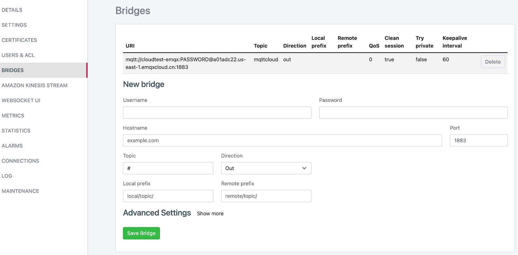Open Certificates sidebar page
This screenshot has height=255, width=518.
click(19, 40)
